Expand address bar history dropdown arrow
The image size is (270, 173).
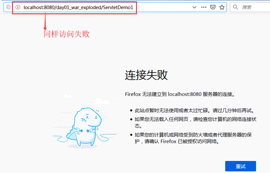coord(194,7)
